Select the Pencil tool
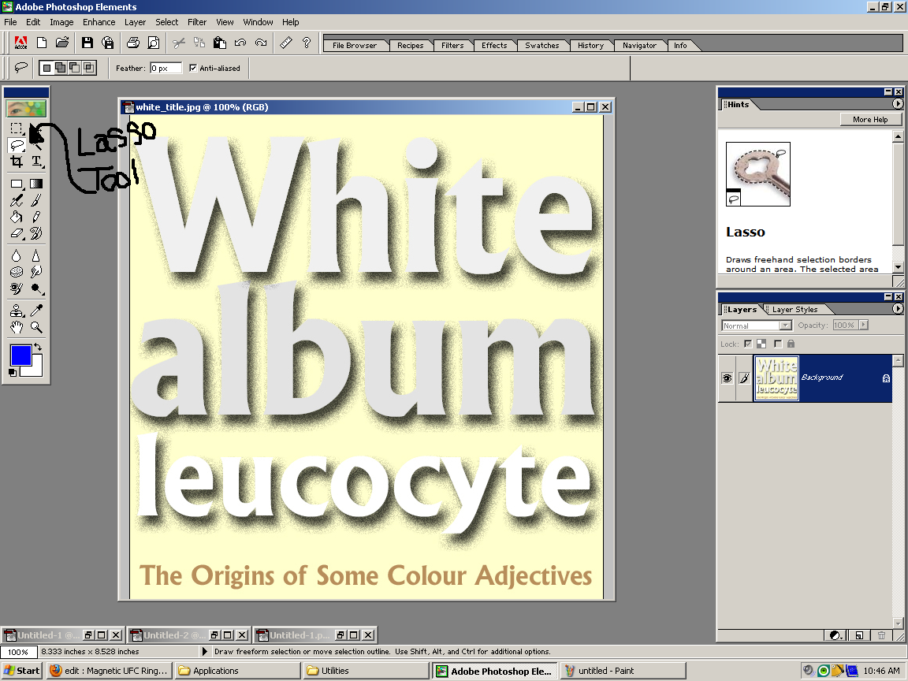This screenshot has height=681, width=908. click(36, 218)
